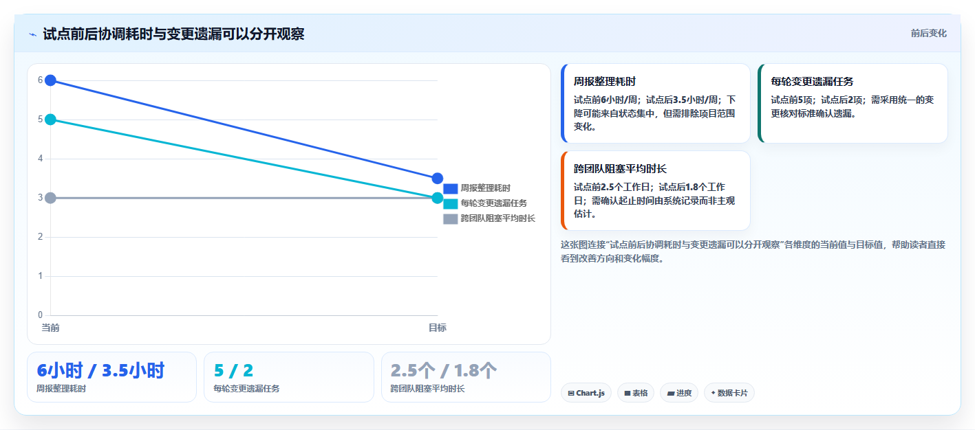Click the stat caption 跨团队阻塞平均时长 under 2.5个
The image size is (975, 430).
click(427, 389)
